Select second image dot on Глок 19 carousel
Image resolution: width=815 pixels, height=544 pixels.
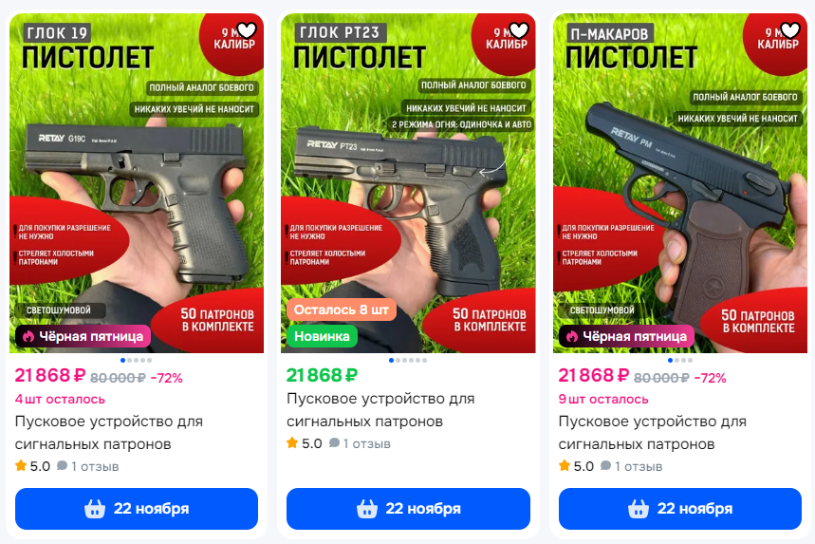point(129,361)
